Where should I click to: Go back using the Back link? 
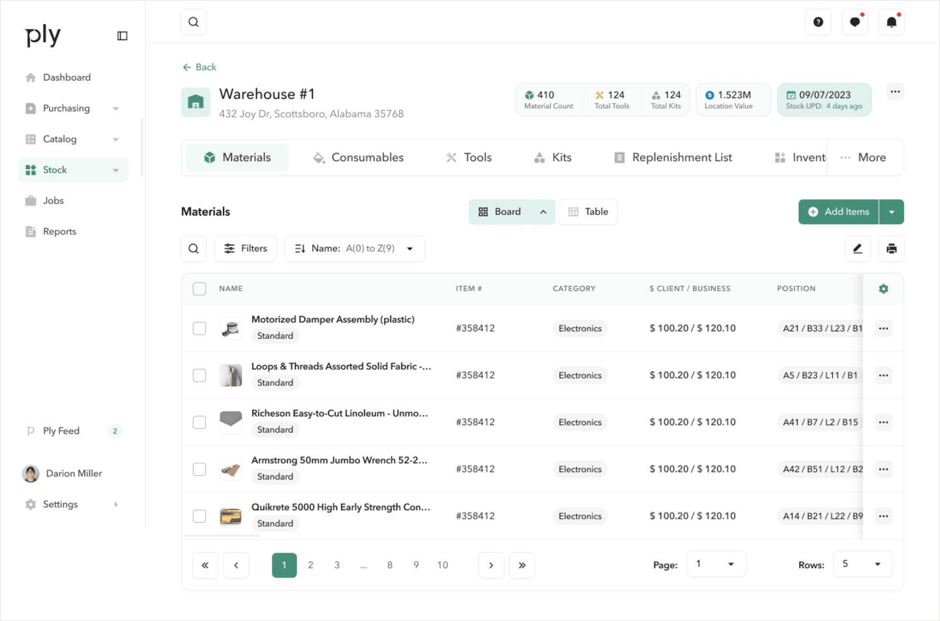[199, 67]
